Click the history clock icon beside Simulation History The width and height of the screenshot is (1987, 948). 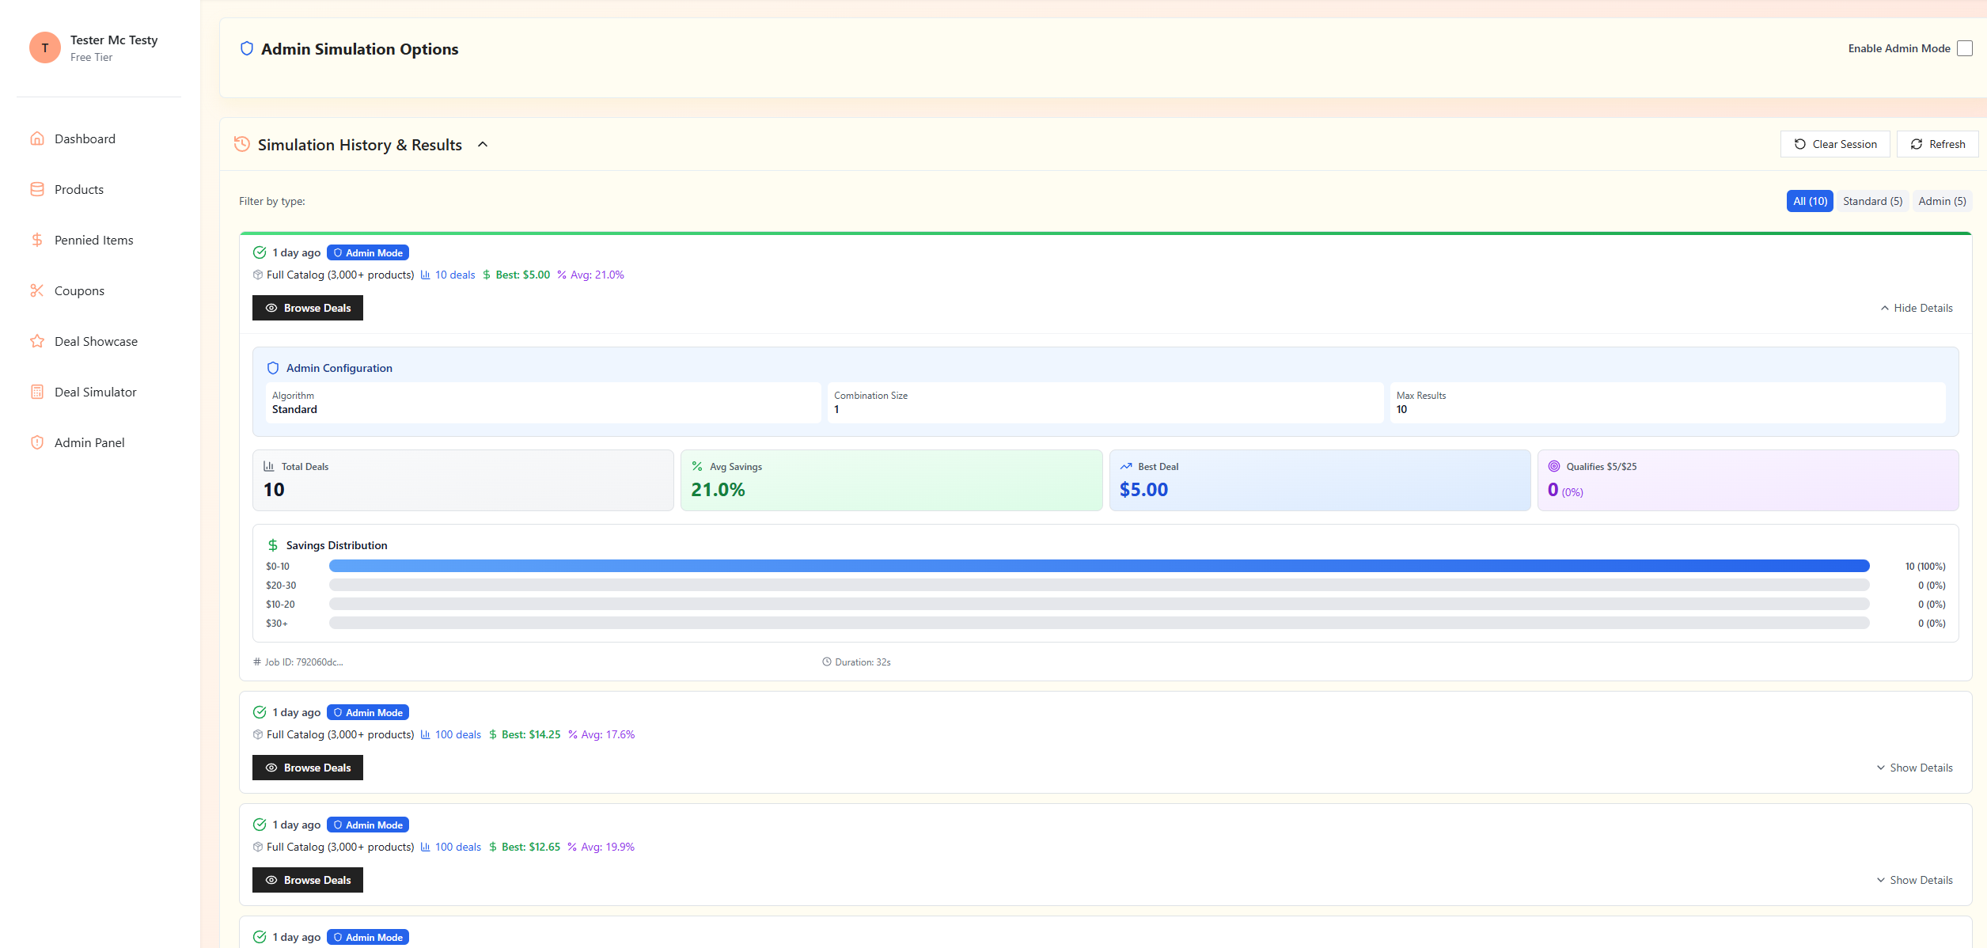tap(242, 143)
